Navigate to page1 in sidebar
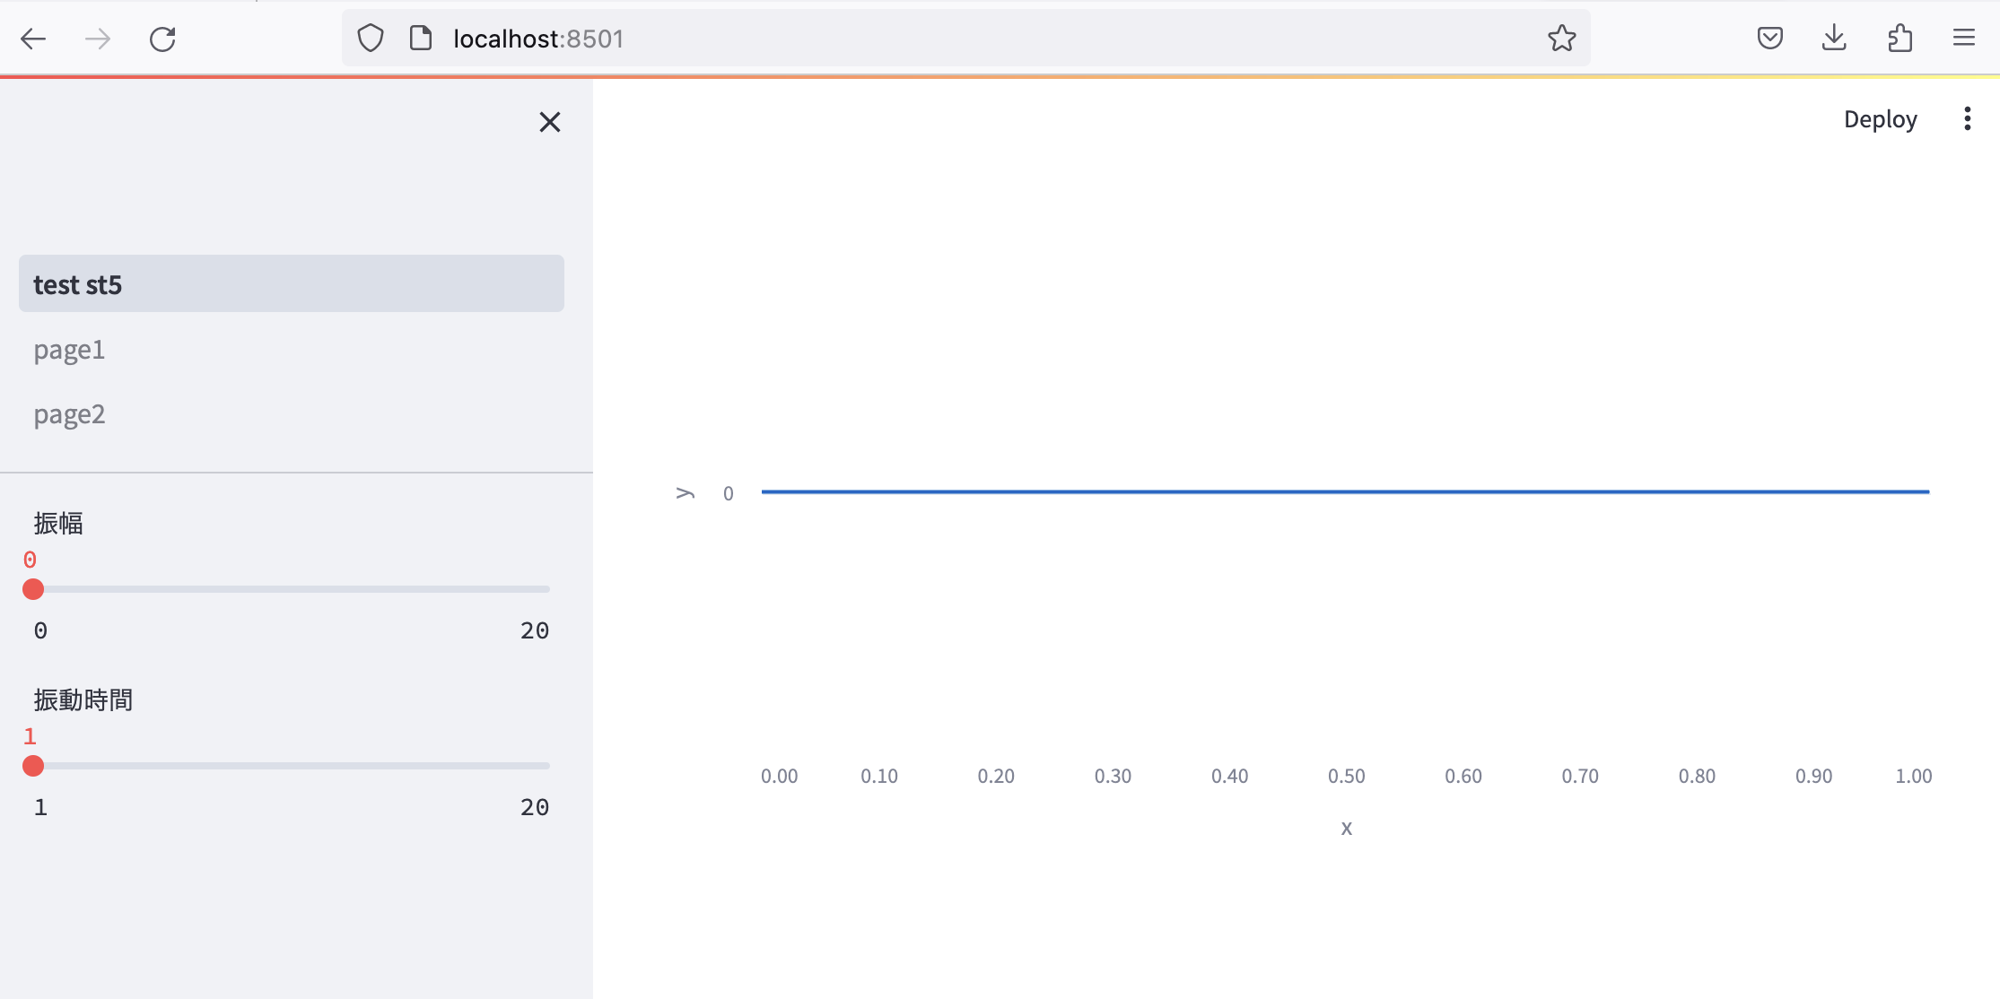The image size is (2000, 999). [x=70, y=350]
